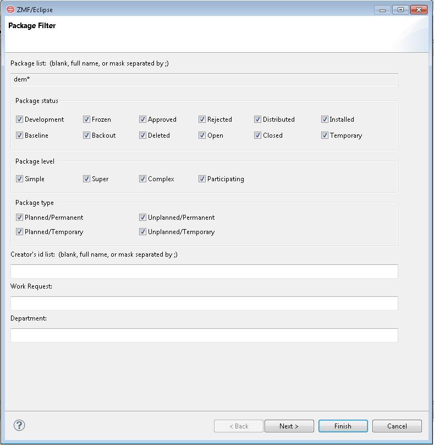Uncheck the Open status checkbox

[x=202, y=135]
